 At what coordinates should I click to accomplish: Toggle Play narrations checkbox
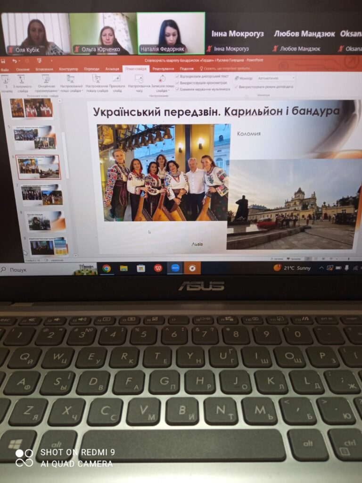pos(177,76)
